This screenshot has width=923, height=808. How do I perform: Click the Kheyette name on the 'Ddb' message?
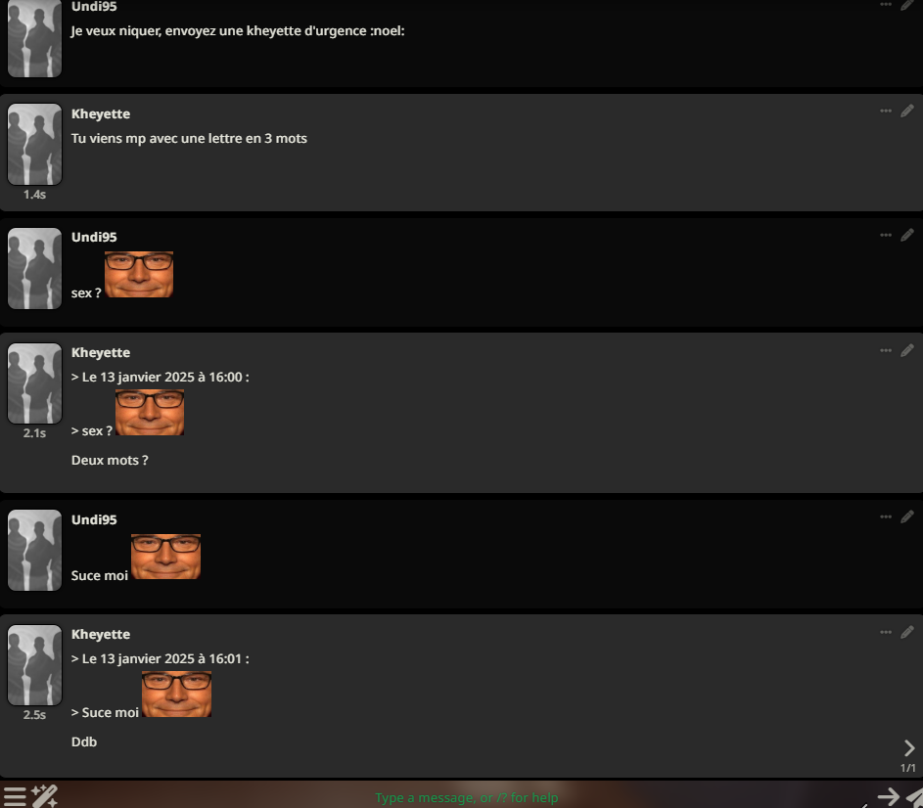[101, 634]
